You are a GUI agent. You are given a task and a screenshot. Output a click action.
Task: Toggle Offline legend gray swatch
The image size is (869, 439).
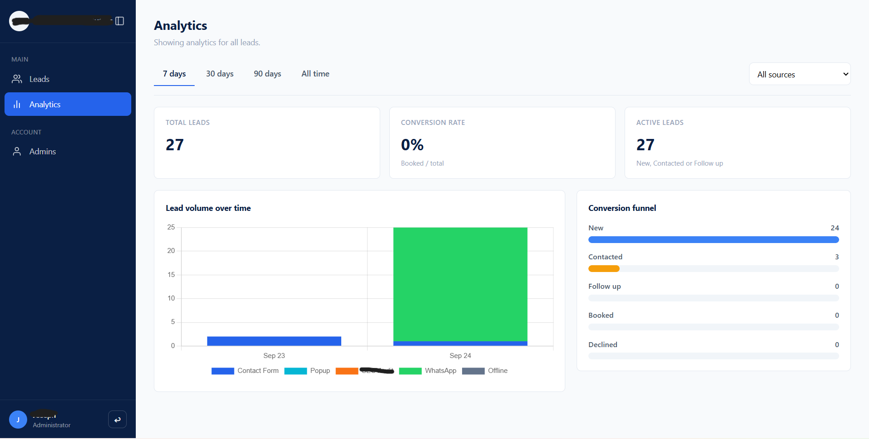tap(473, 371)
